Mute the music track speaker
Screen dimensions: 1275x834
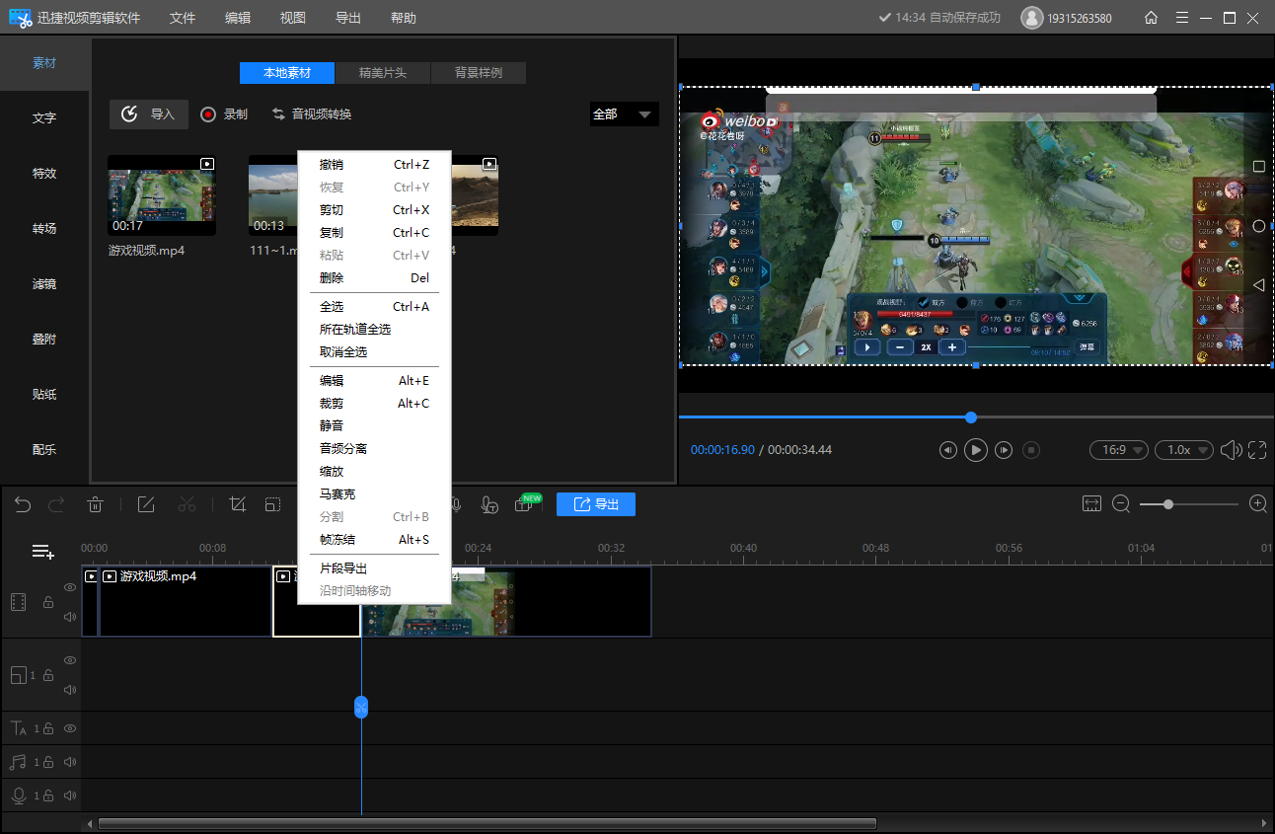pos(70,762)
